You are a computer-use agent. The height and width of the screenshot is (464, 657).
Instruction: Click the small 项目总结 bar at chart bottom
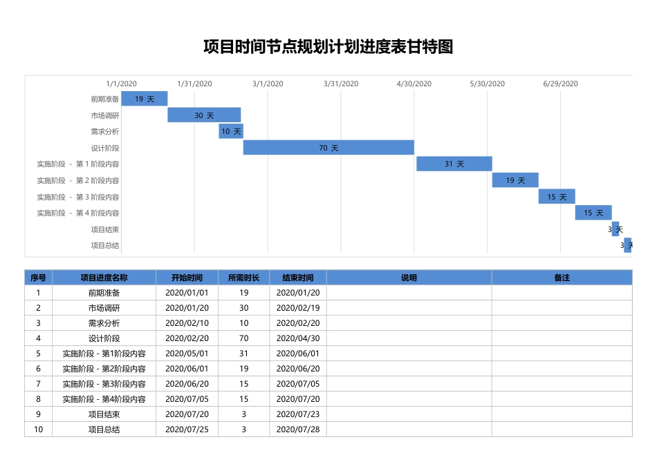[x=629, y=244]
